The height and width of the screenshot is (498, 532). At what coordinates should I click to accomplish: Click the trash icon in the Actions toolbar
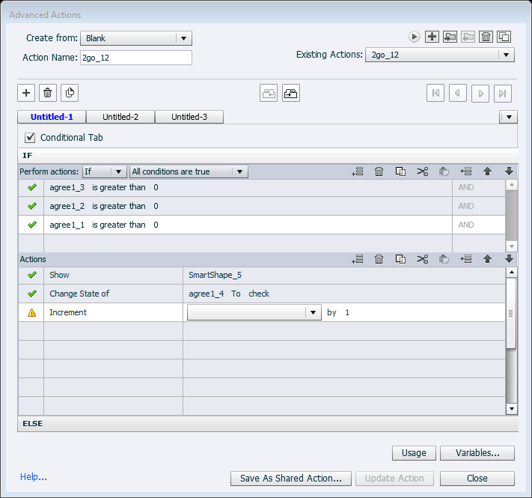(x=379, y=259)
